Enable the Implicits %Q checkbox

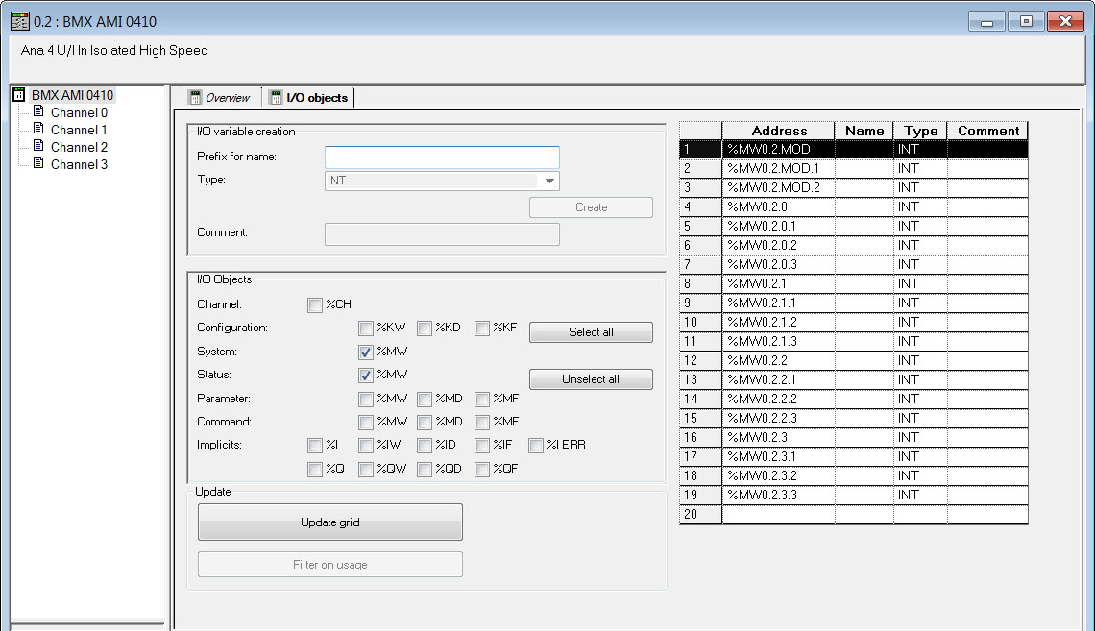coord(315,469)
